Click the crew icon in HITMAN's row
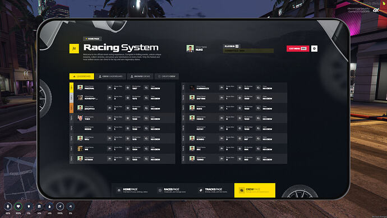 point(146,159)
